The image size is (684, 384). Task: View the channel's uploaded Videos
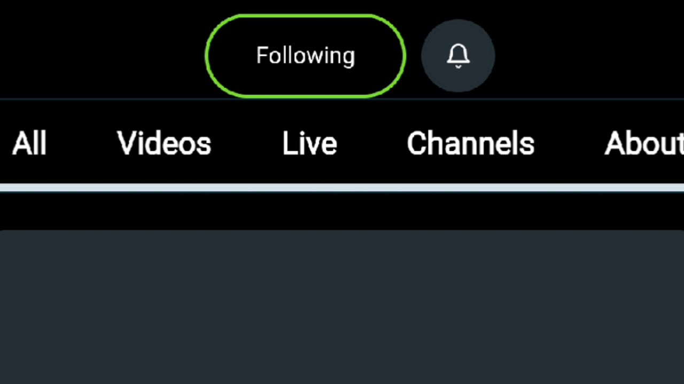coord(164,143)
